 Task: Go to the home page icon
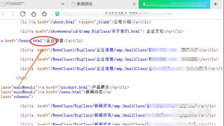coord(34,14)
